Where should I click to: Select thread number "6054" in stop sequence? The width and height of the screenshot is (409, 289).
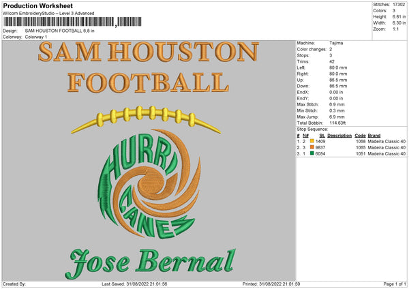point(320,153)
